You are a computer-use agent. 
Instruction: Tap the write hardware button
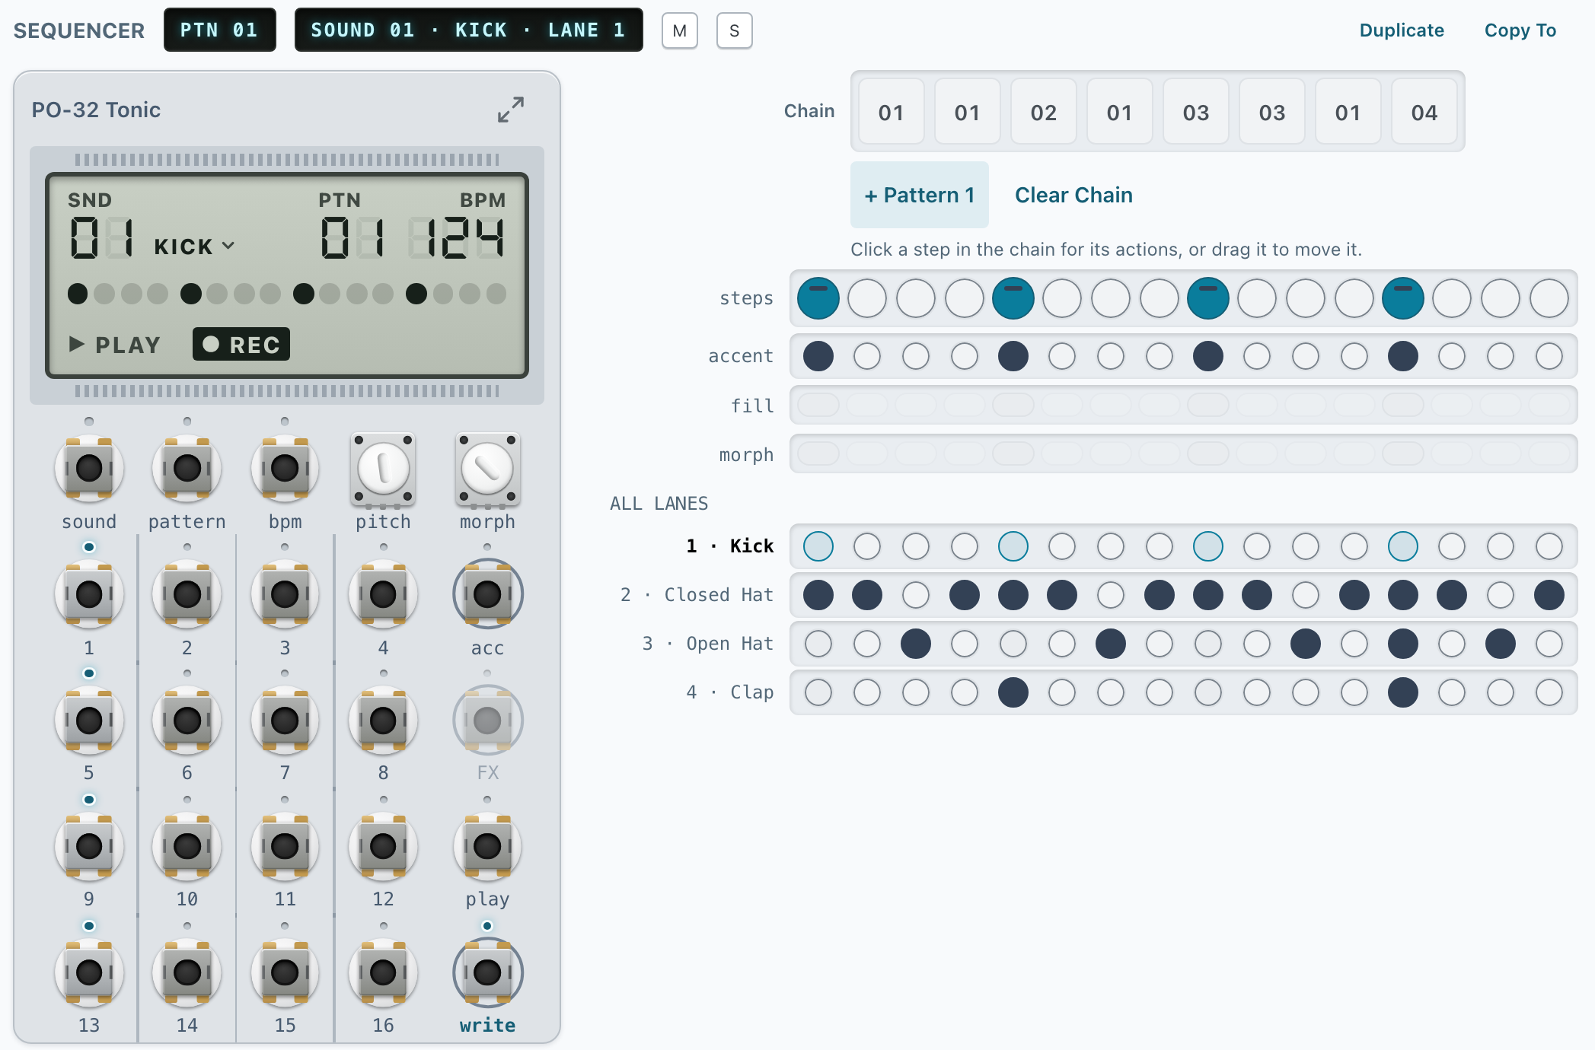point(487,972)
